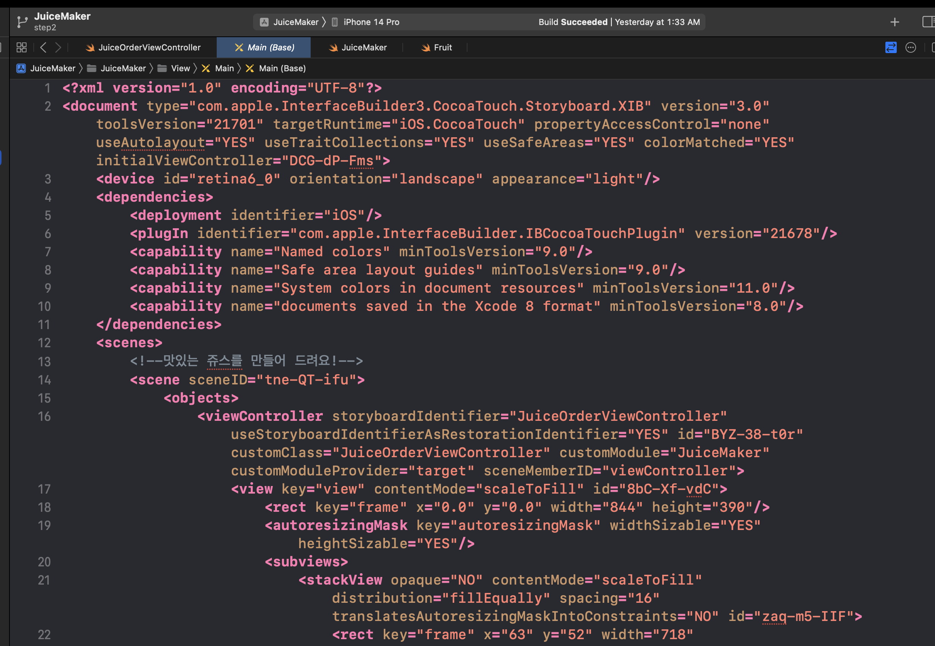Click the source control branch icon
This screenshot has height=646, width=935.
point(22,22)
